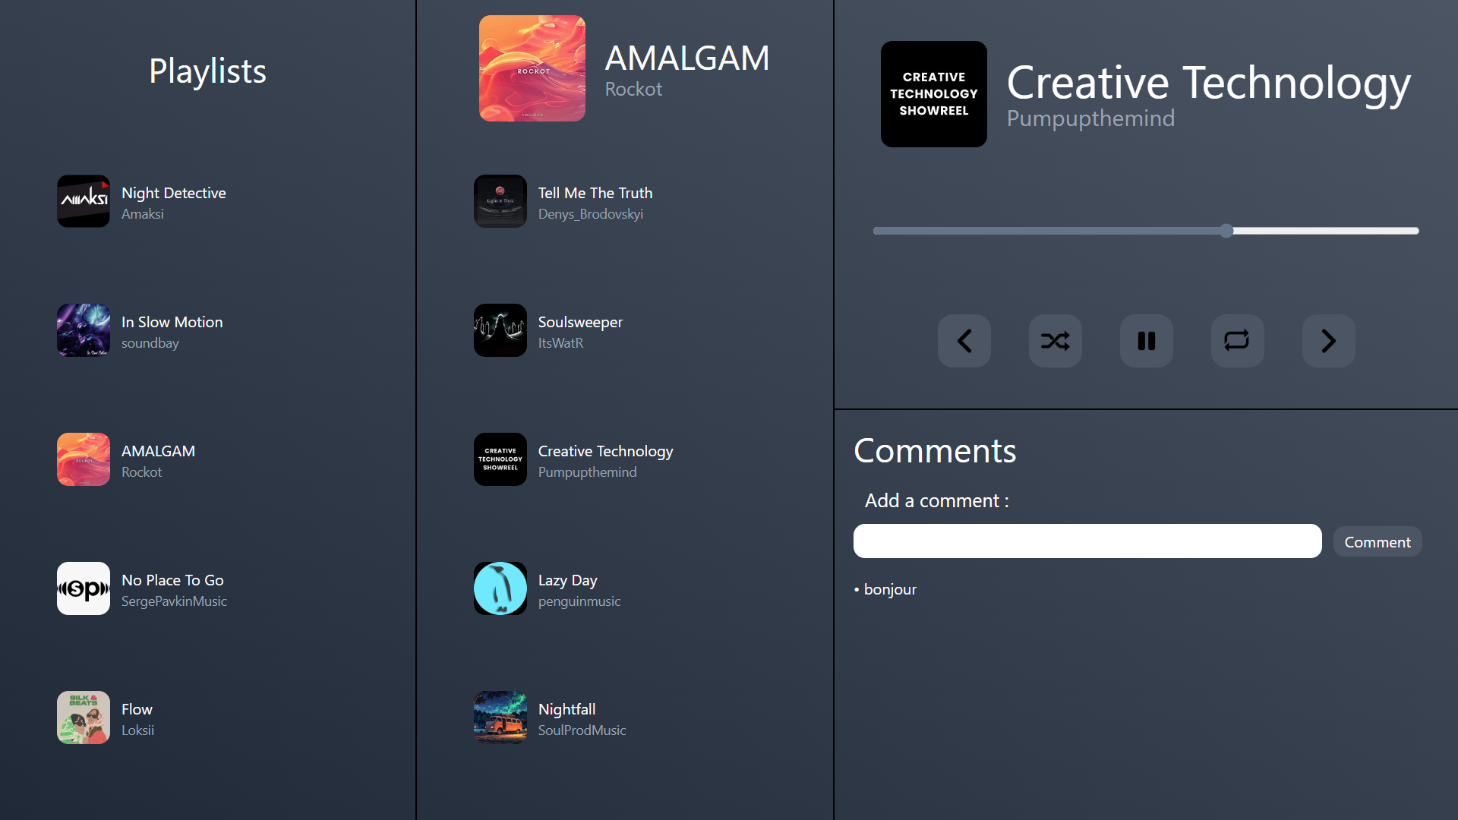
Task: Toggle the shuffle icon
Action: point(1055,341)
